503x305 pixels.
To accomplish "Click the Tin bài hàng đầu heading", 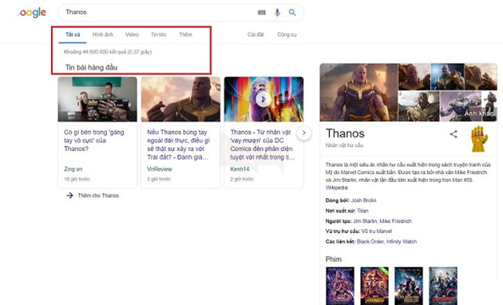I will click(92, 67).
